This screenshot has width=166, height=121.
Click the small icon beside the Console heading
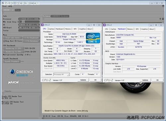(3, 91)
